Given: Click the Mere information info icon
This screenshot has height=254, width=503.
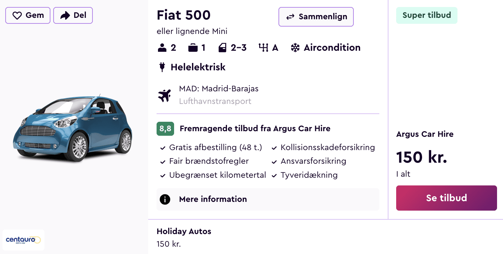Looking at the screenshot, I should coord(165,199).
